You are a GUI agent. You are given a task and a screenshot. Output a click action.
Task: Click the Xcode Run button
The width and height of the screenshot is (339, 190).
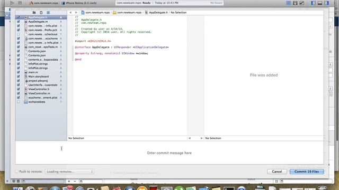tap(12, 3)
